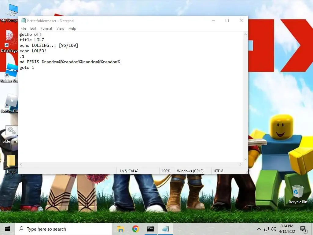Image resolution: width=313 pixels, height=235 pixels.
Task: Click 'Ln 6, Col 42' in status bar
Action: click(129, 171)
